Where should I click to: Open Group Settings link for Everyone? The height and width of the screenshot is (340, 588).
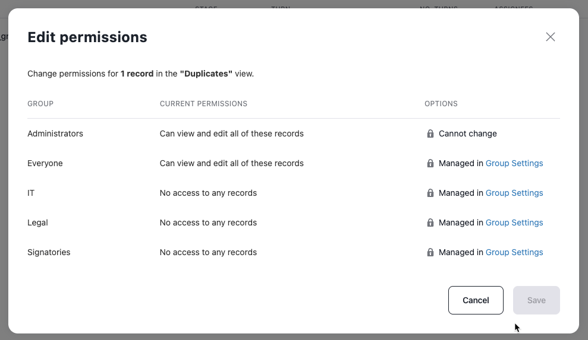[514, 163]
